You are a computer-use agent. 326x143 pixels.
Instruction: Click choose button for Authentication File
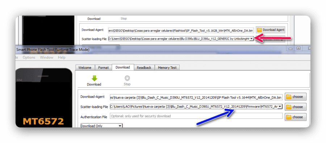click(296, 117)
